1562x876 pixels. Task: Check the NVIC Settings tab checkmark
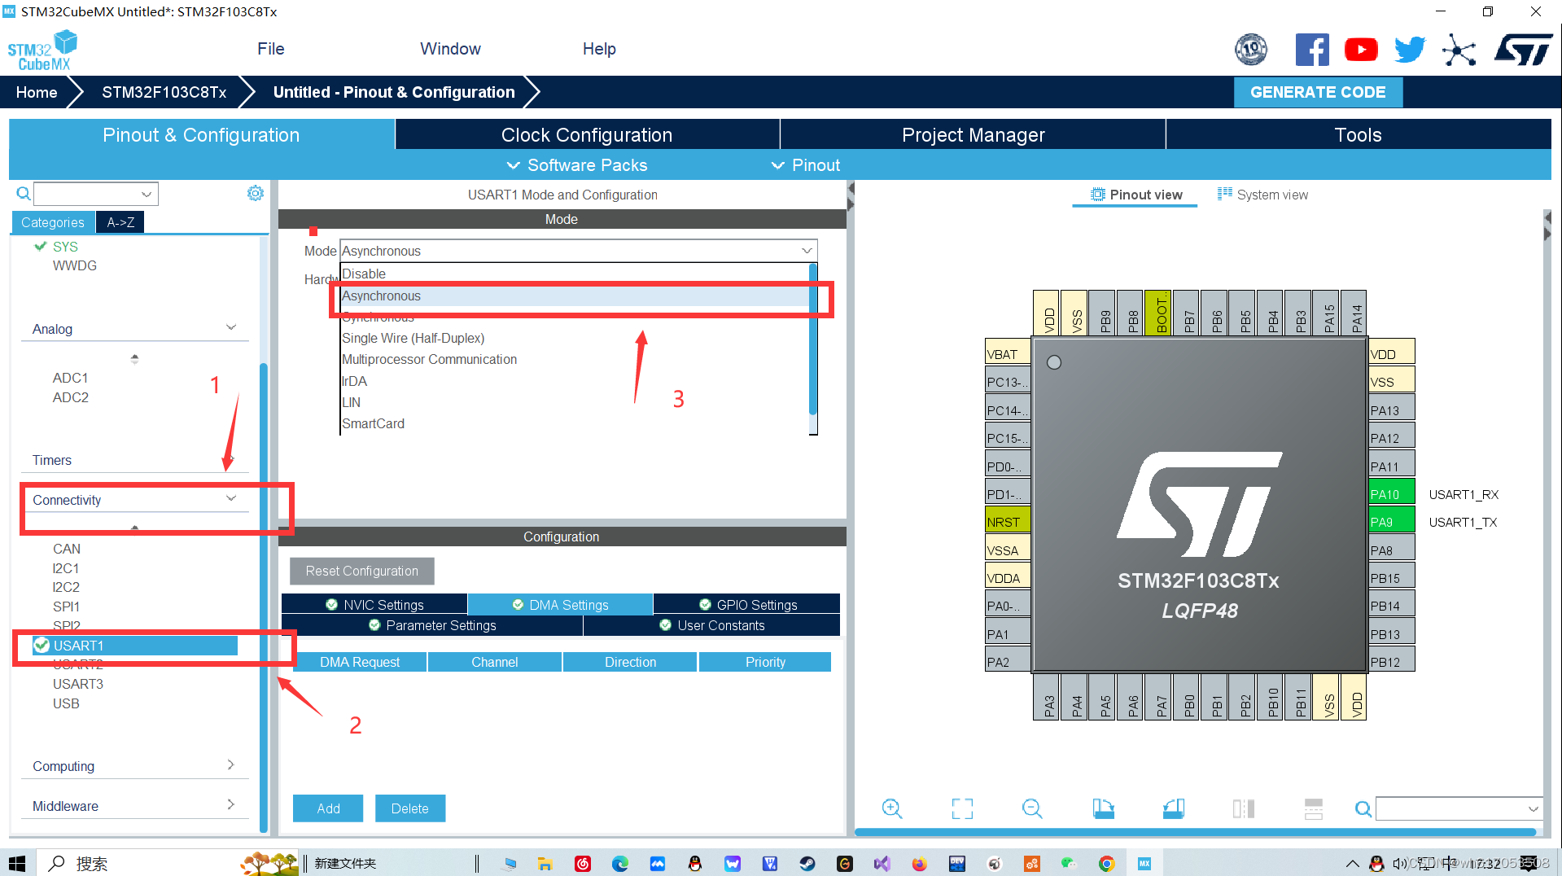[x=332, y=604]
